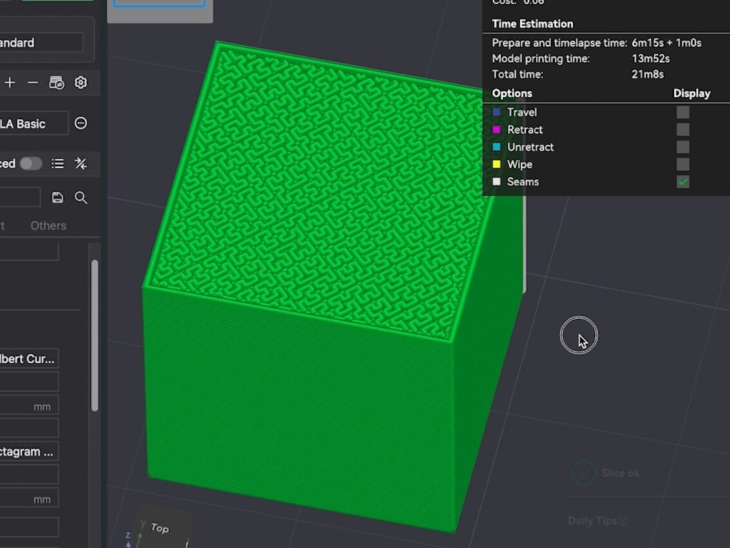The height and width of the screenshot is (548, 730).
Task: Click the AMS filament sync icon
Action: pyautogui.click(x=57, y=83)
